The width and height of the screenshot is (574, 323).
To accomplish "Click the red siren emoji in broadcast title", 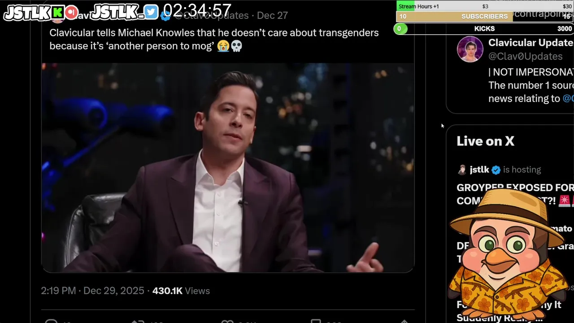I will click(564, 201).
